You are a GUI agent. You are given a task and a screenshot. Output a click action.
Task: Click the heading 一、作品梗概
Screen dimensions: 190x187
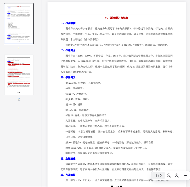[x=68, y=23]
